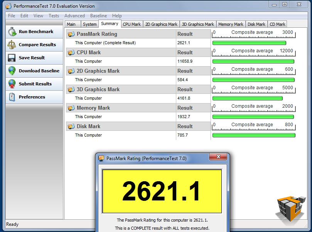The height and width of the screenshot is (232, 312).
Task: Open the File menu
Action: (x=12, y=16)
